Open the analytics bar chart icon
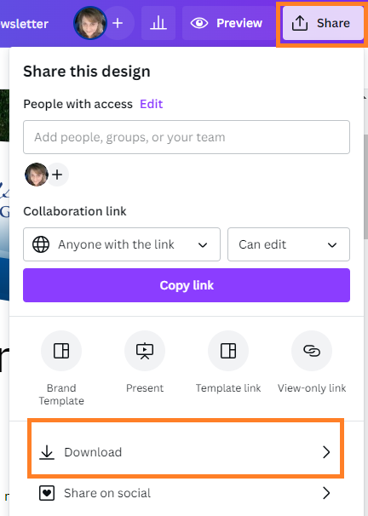This screenshot has width=368, height=516. (x=158, y=23)
